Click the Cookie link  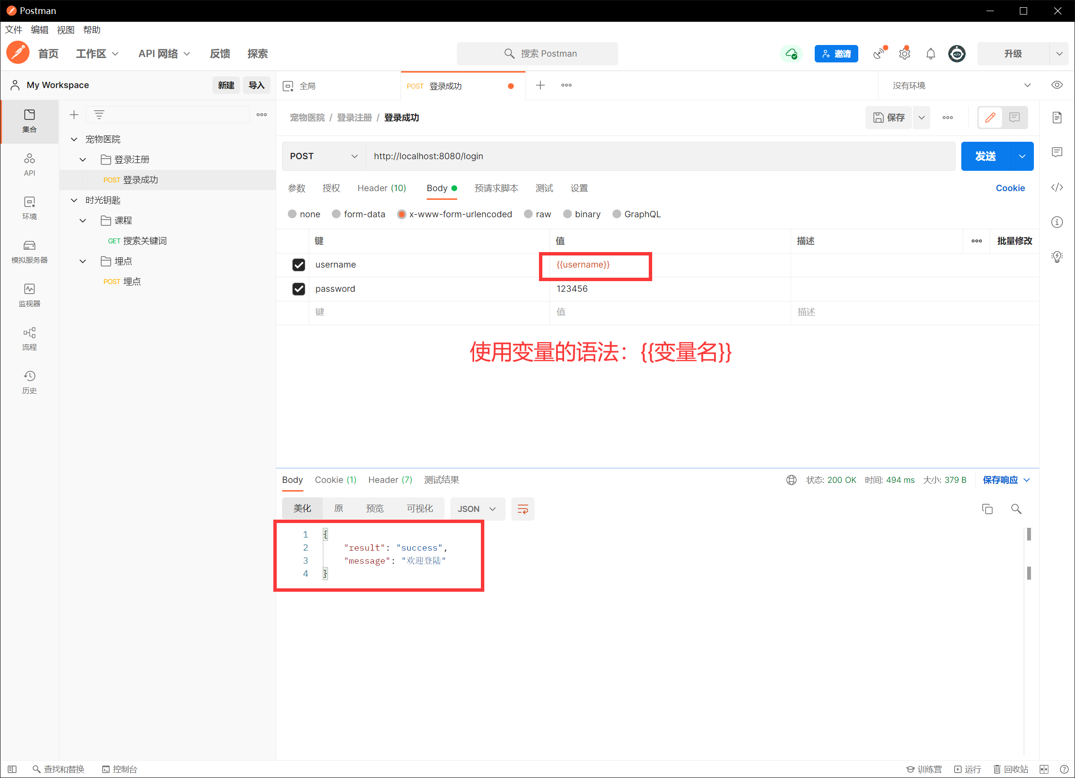point(1010,188)
